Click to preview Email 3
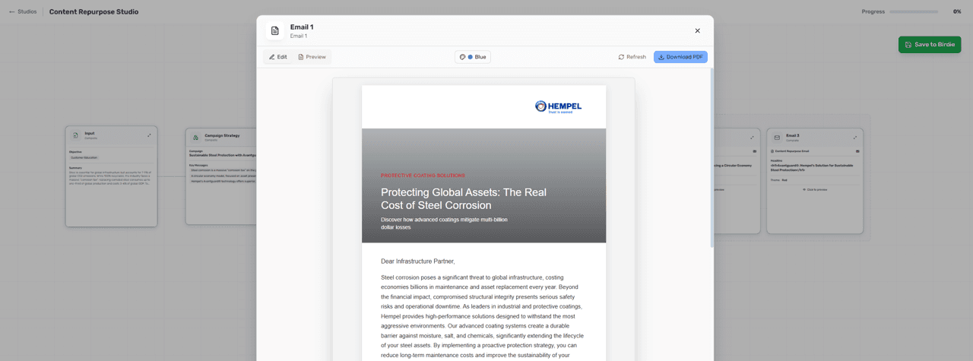This screenshot has width=973, height=361. click(815, 189)
